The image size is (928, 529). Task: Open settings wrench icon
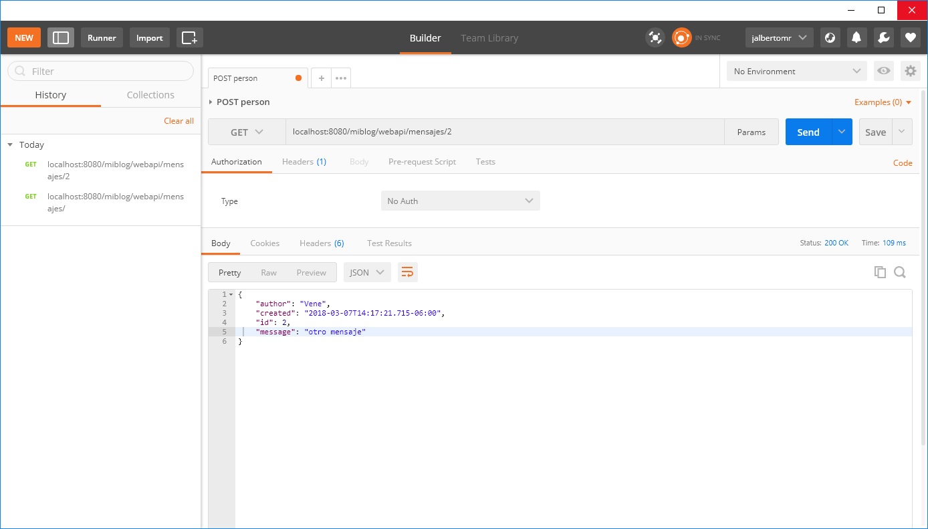coord(883,37)
